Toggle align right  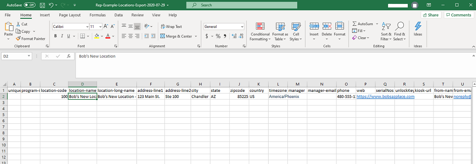tap(137, 36)
